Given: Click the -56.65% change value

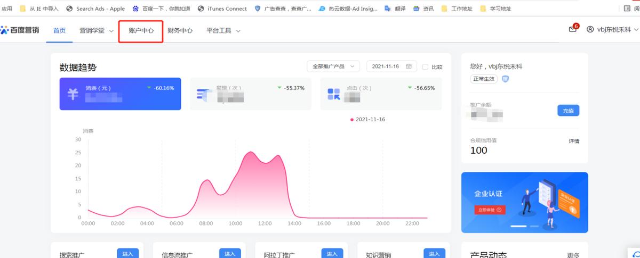Looking at the screenshot, I should (425, 88).
